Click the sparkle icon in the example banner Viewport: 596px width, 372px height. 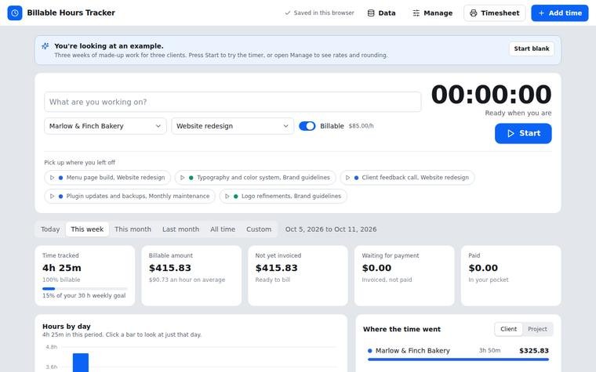45,46
